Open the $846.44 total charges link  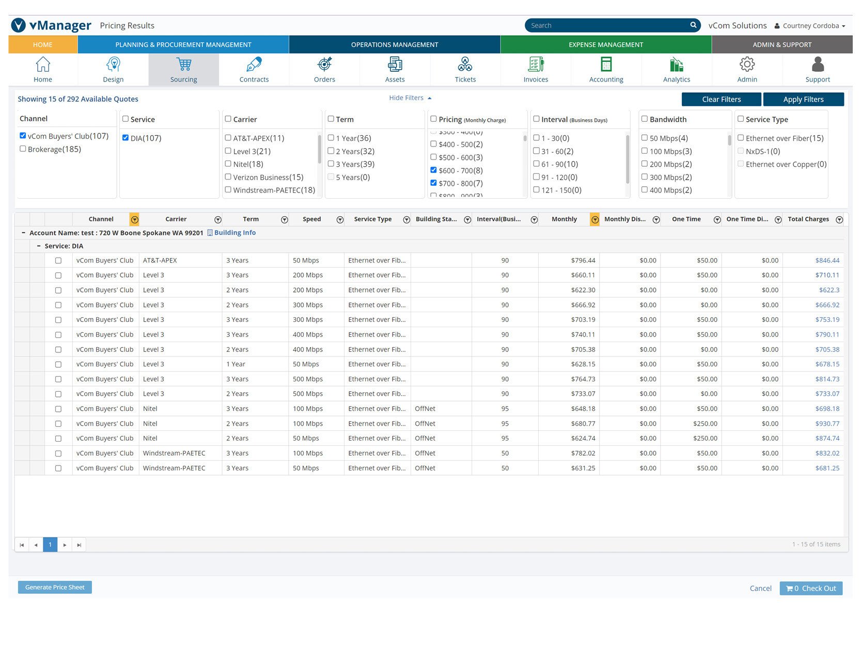pos(827,261)
